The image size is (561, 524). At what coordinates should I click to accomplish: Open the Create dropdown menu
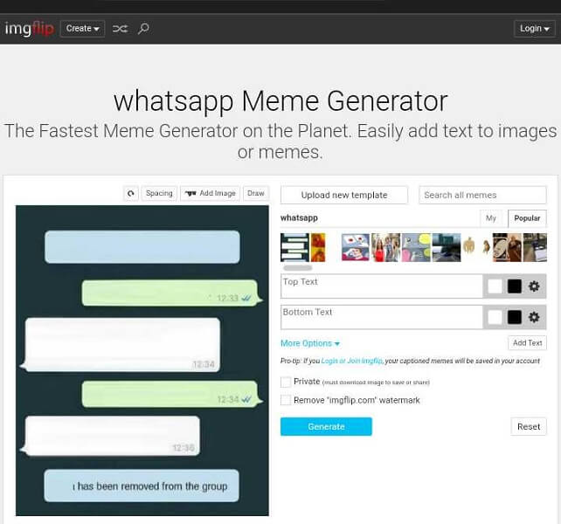tap(83, 29)
